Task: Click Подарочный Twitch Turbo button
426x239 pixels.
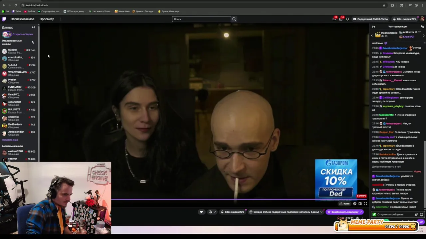Action: coord(371,19)
